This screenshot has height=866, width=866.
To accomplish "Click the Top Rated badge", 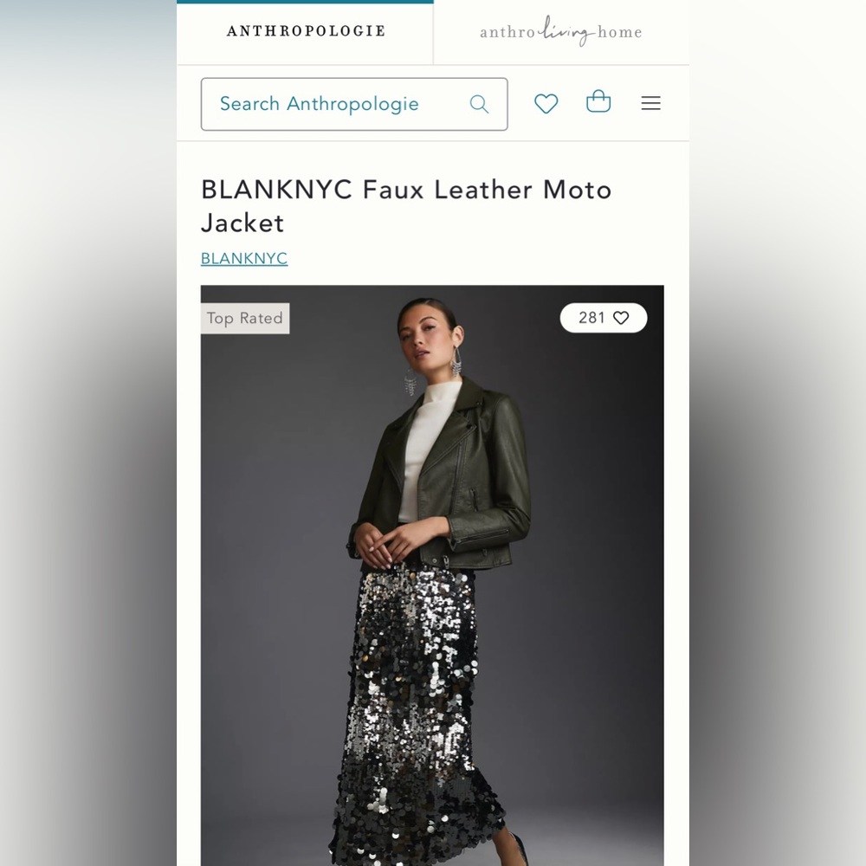I will coord(245,318).
